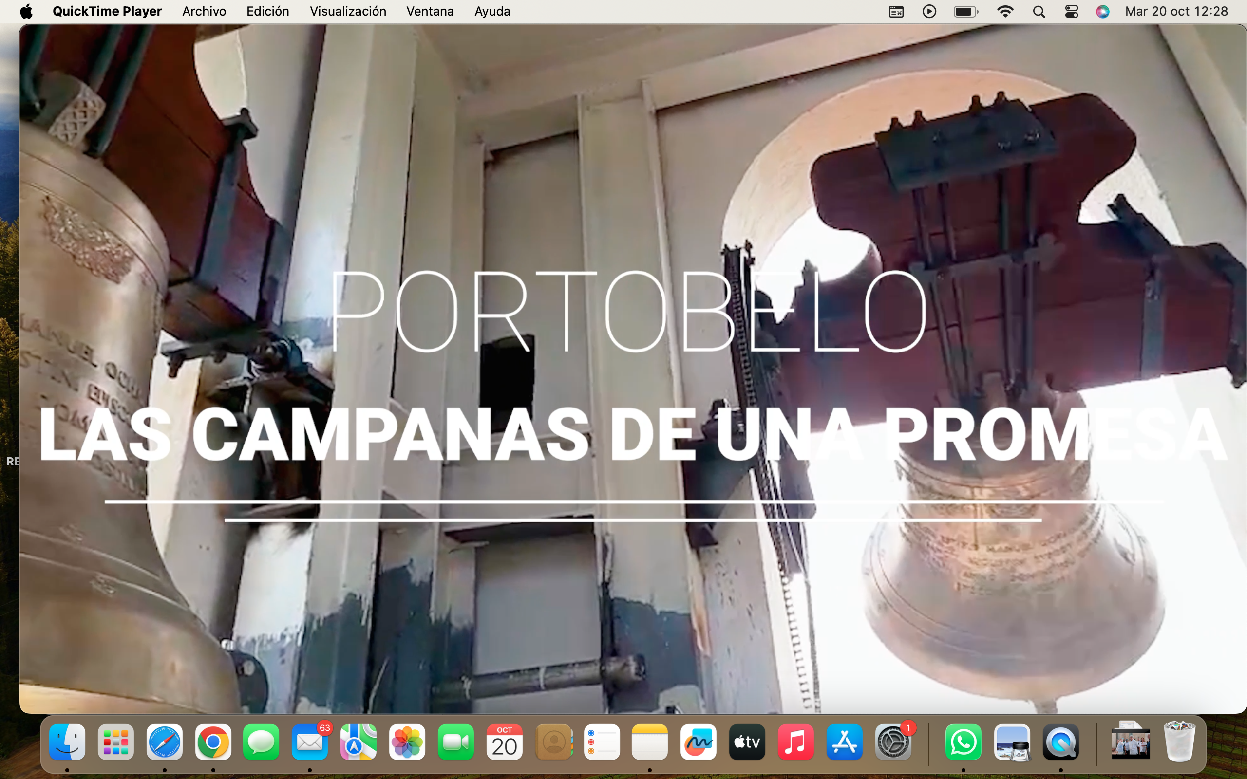Open Preview from the Dock

(x=1012, y=742)
